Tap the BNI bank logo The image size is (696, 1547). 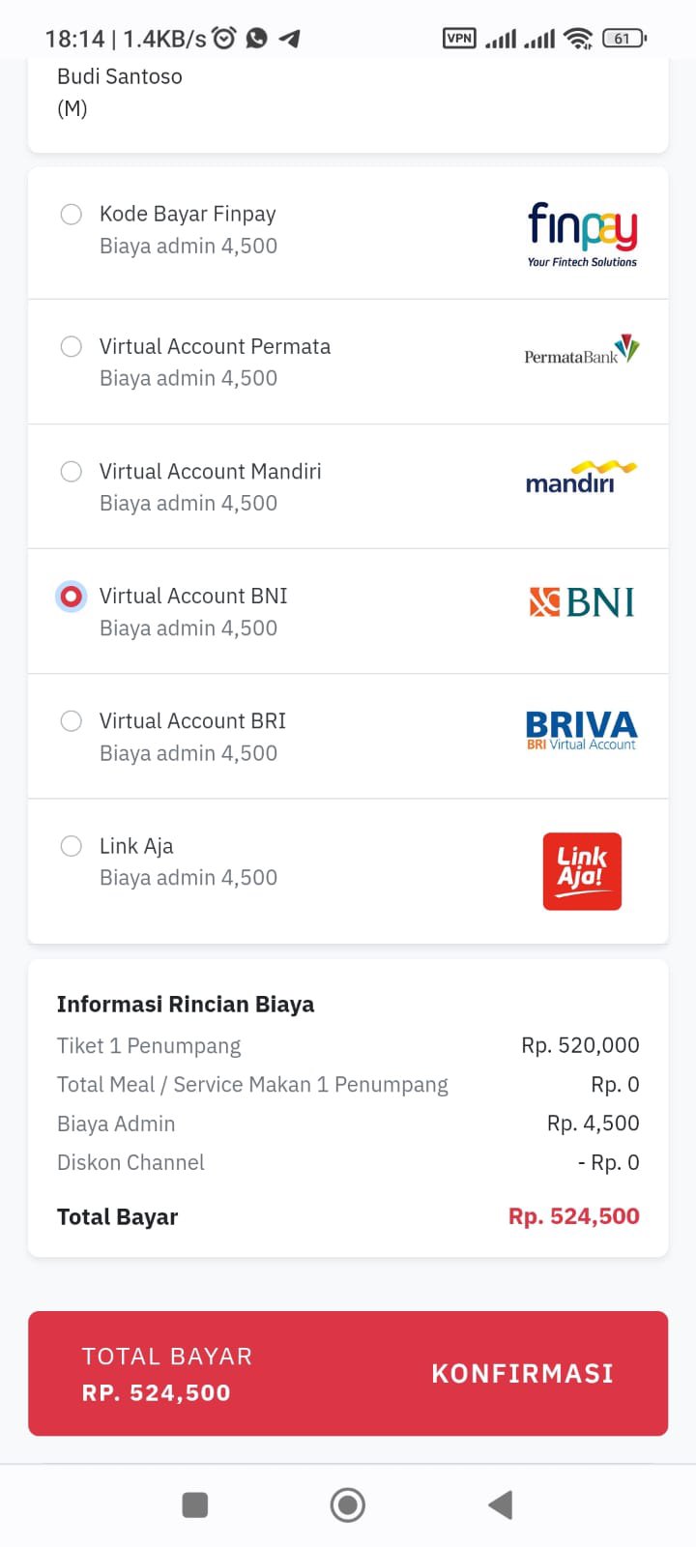click(x=582, y=602)
